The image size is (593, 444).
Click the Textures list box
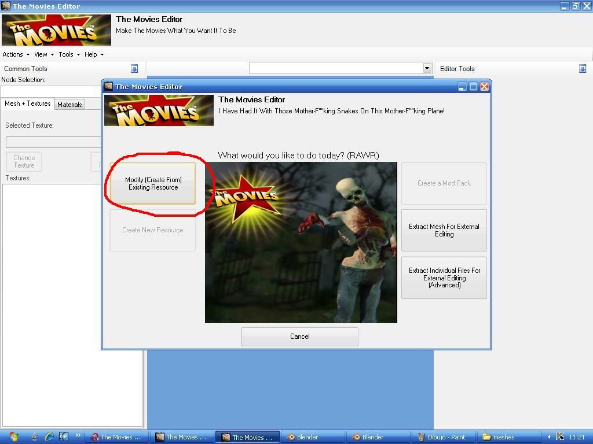pos(72,305)
